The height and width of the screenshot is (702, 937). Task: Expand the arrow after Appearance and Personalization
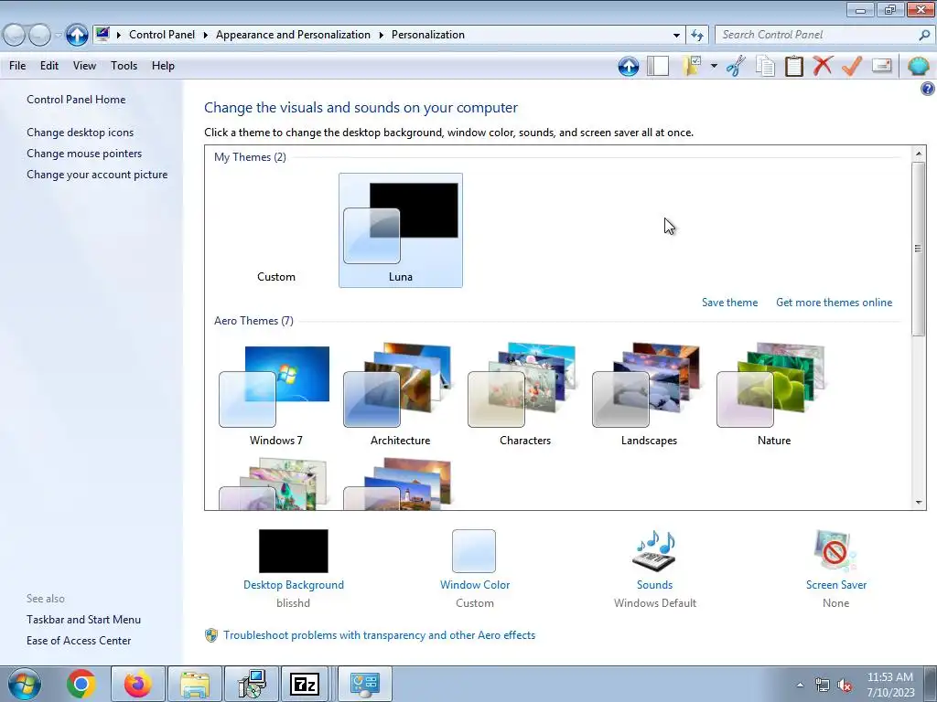point(381,35)
